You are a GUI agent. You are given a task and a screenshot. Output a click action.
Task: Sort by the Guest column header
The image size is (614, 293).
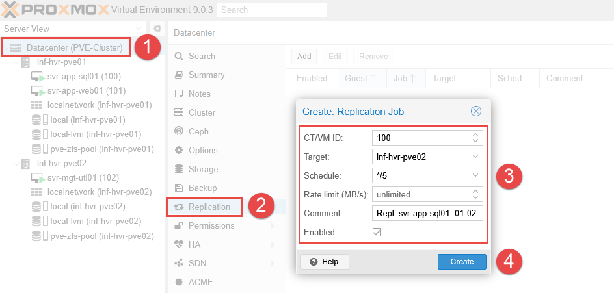(x=360, y=78)
